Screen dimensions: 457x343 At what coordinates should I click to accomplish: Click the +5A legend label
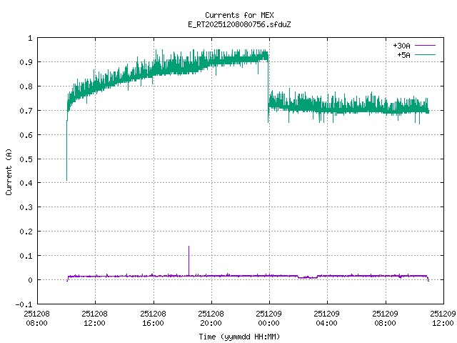click(x=403, y=54)
